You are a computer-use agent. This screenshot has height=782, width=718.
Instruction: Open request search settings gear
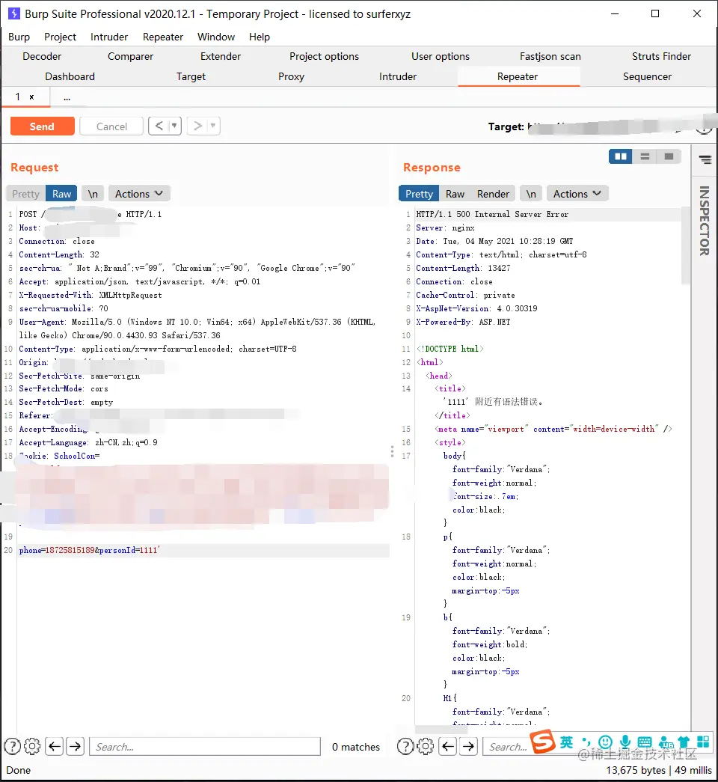tap(32, 746)
